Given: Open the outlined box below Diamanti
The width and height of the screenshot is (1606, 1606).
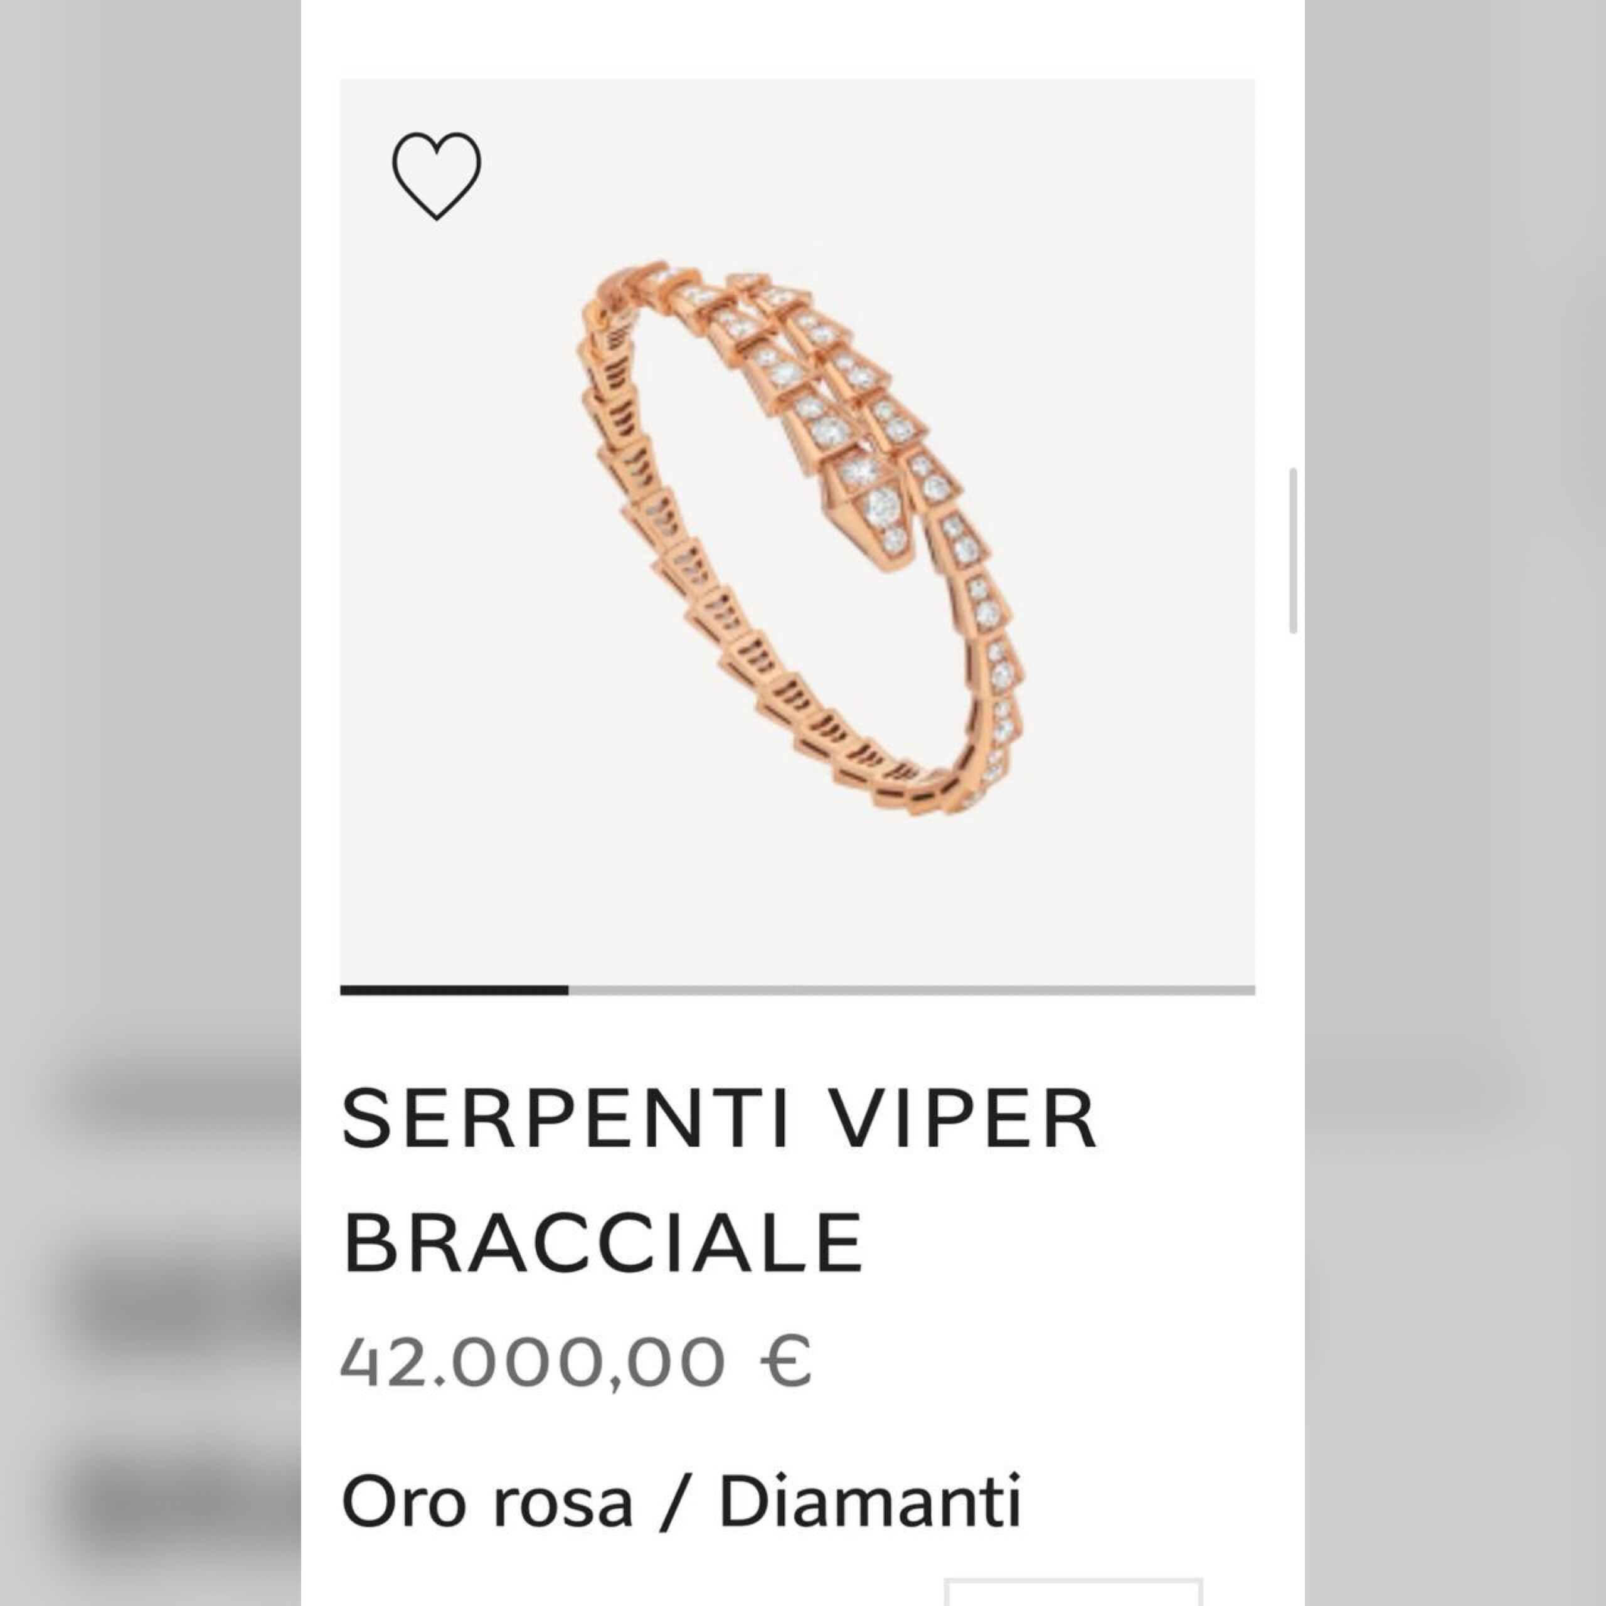Looking at the screenshot, I should coord(1073,1591).
